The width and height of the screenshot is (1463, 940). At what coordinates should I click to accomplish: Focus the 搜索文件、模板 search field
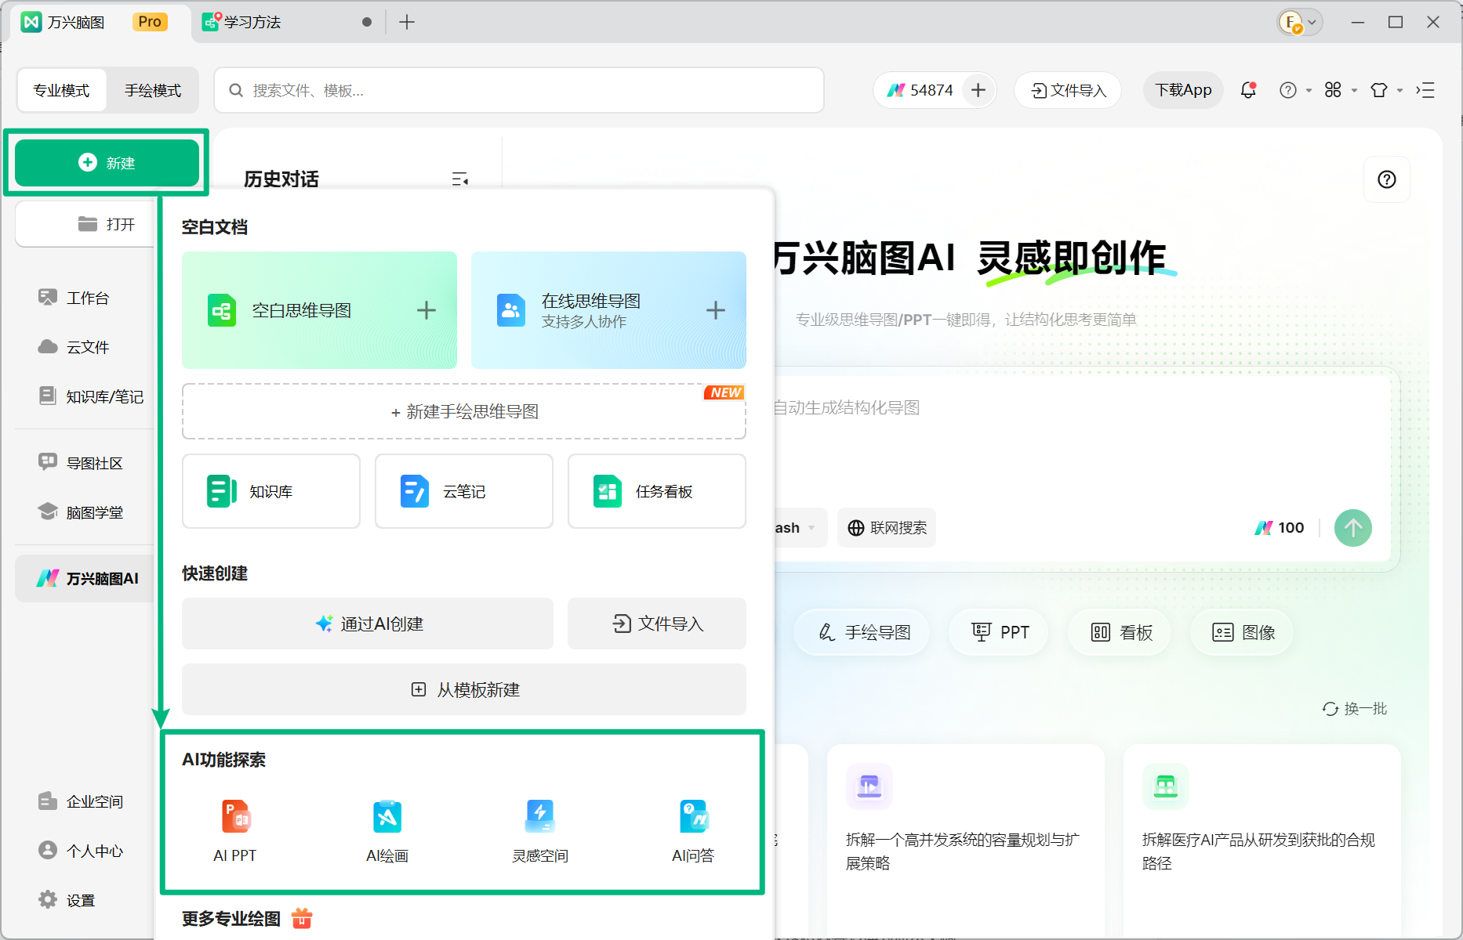click(x=519, y=91)
